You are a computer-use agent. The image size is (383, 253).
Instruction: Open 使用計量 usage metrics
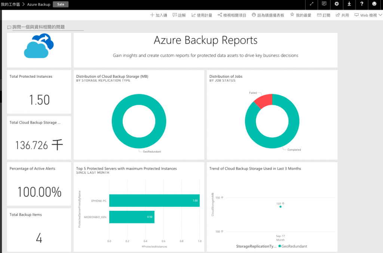pyautogui.click(x=202, y=15)
